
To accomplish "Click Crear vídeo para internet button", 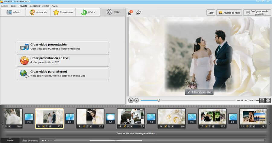I will [63, 74].
